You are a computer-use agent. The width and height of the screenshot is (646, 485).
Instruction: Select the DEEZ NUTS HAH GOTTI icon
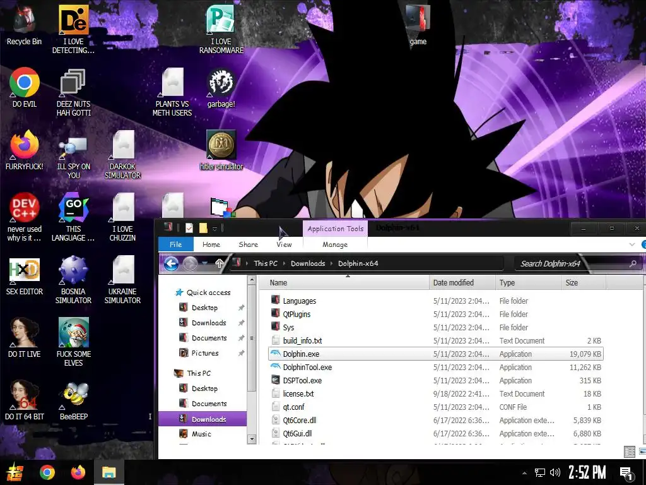click(x=73, y=92)
